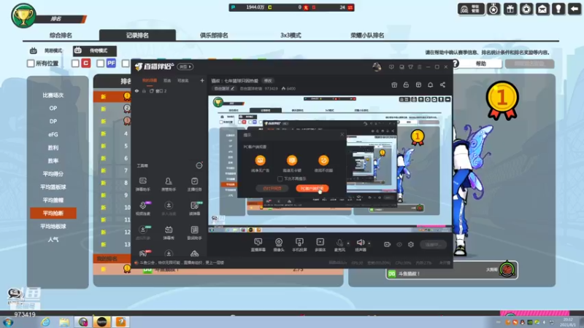
Task: Switch to 综合排名 tab
Action: tap(61, 35)
